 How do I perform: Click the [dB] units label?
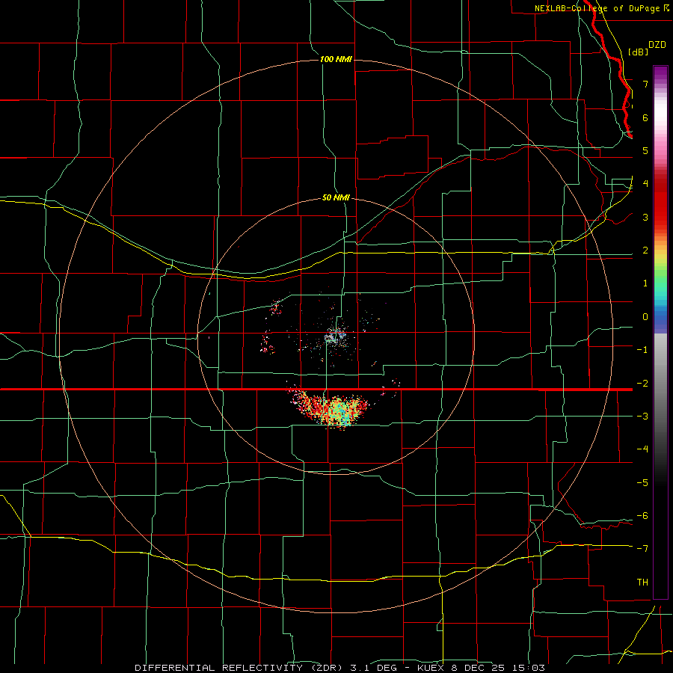pyautogui.click(x=638, y=52)
